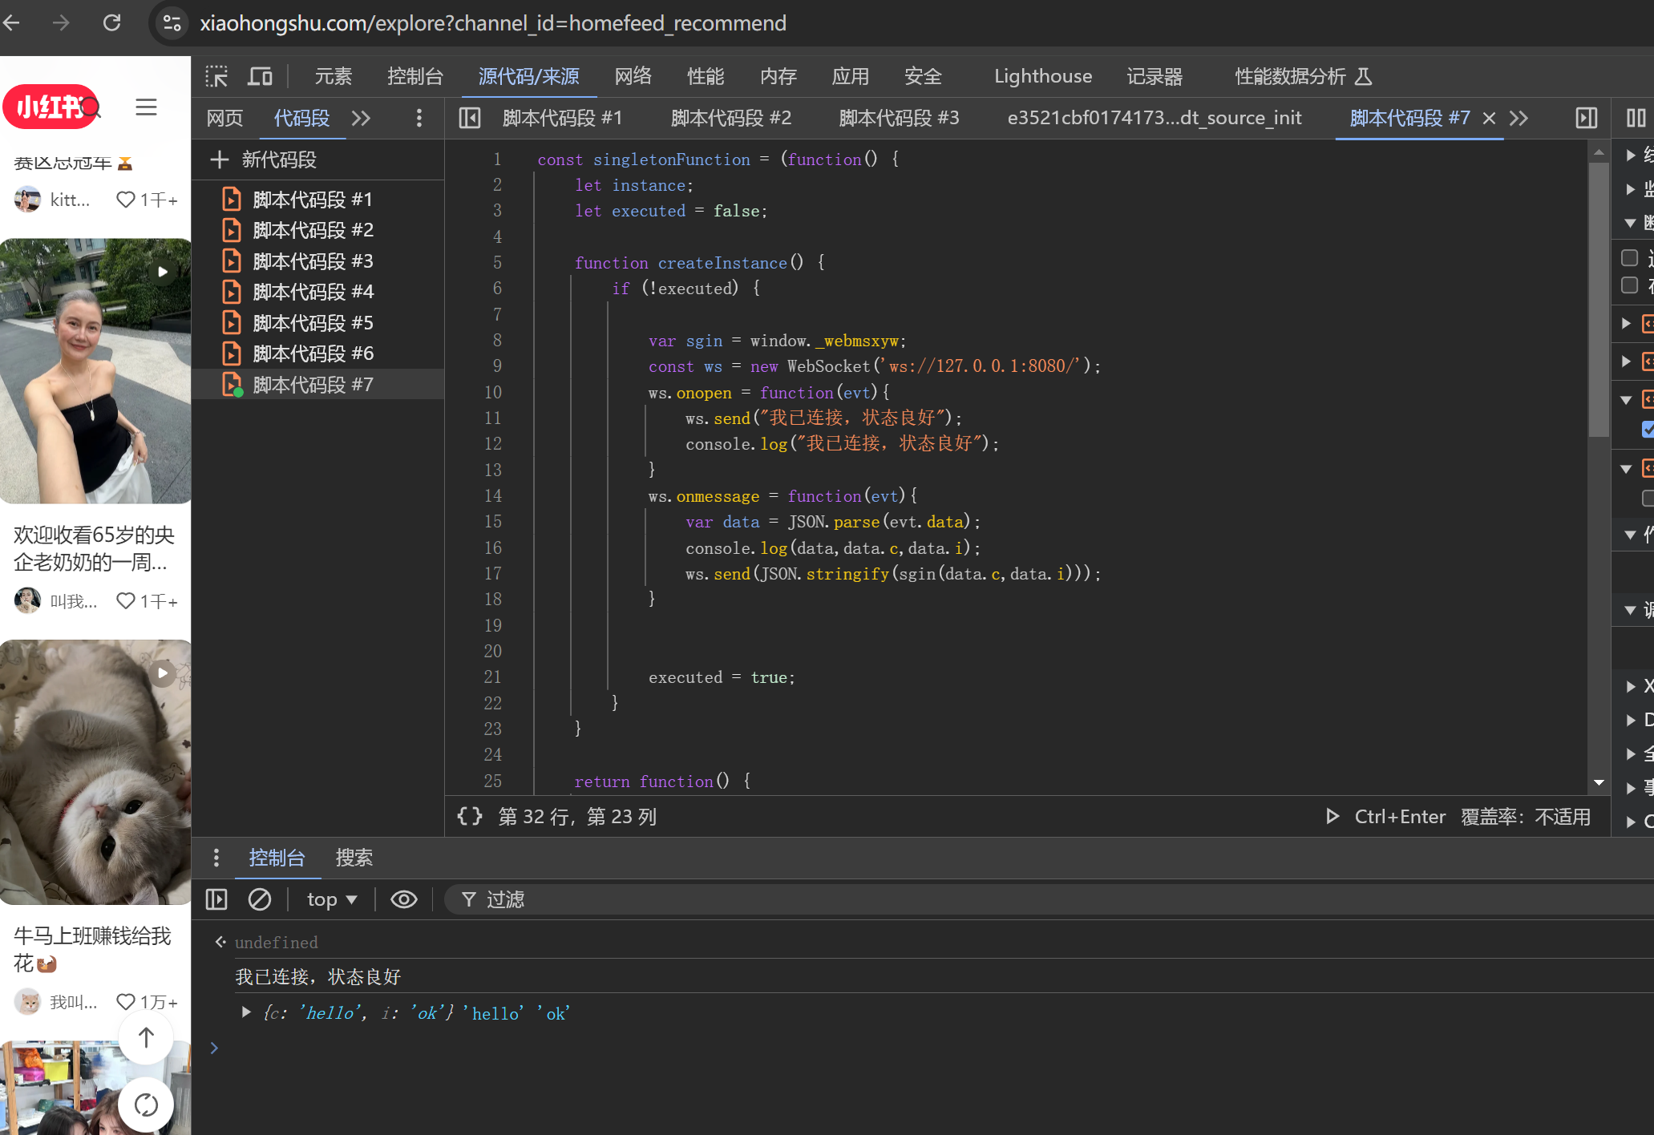This screenshot has height=1135, width=1654.
Task: Switch to the 网页 navigator tab
Action: click(224, 119)
